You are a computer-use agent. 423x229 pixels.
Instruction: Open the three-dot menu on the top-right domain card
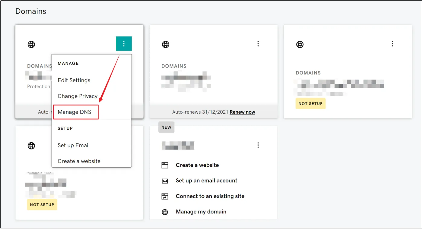click(392, 44)
